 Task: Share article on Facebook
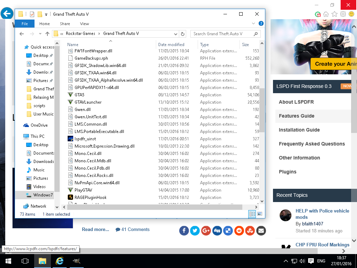pyautogui.click(x=184, y=231)
